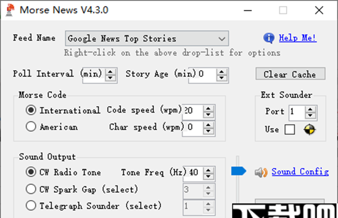
Task: Select American Morse code radio button
Action: pyautogui.click(x=31, y=126)
